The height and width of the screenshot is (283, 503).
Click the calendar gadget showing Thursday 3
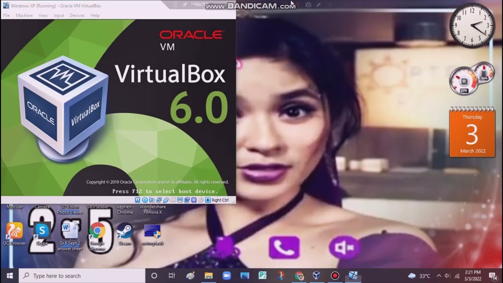pyautogui.click(x=472, y=132)
